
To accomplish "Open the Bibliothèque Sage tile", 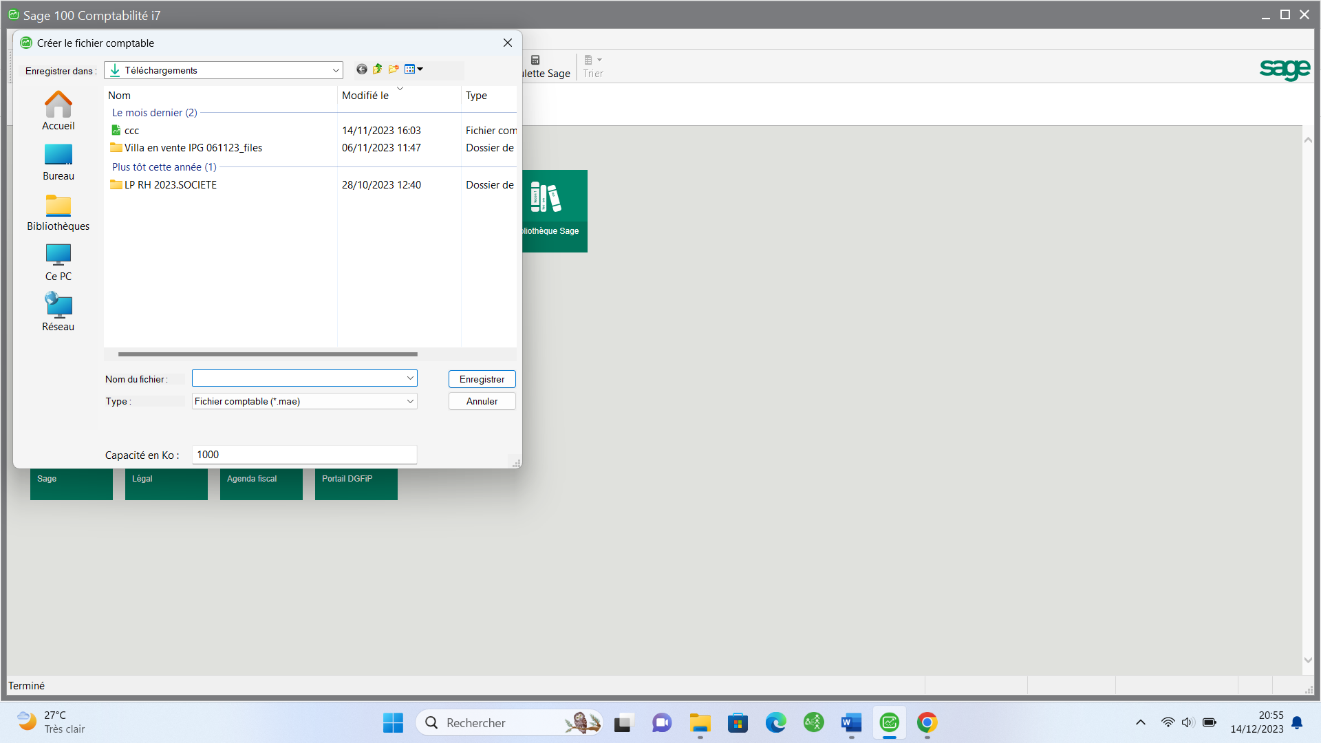I will [x=555, y=211].
